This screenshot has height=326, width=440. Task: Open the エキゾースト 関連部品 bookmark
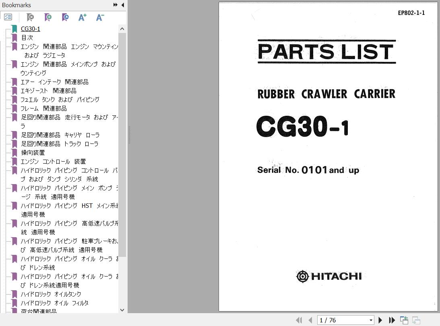[49, 91]
